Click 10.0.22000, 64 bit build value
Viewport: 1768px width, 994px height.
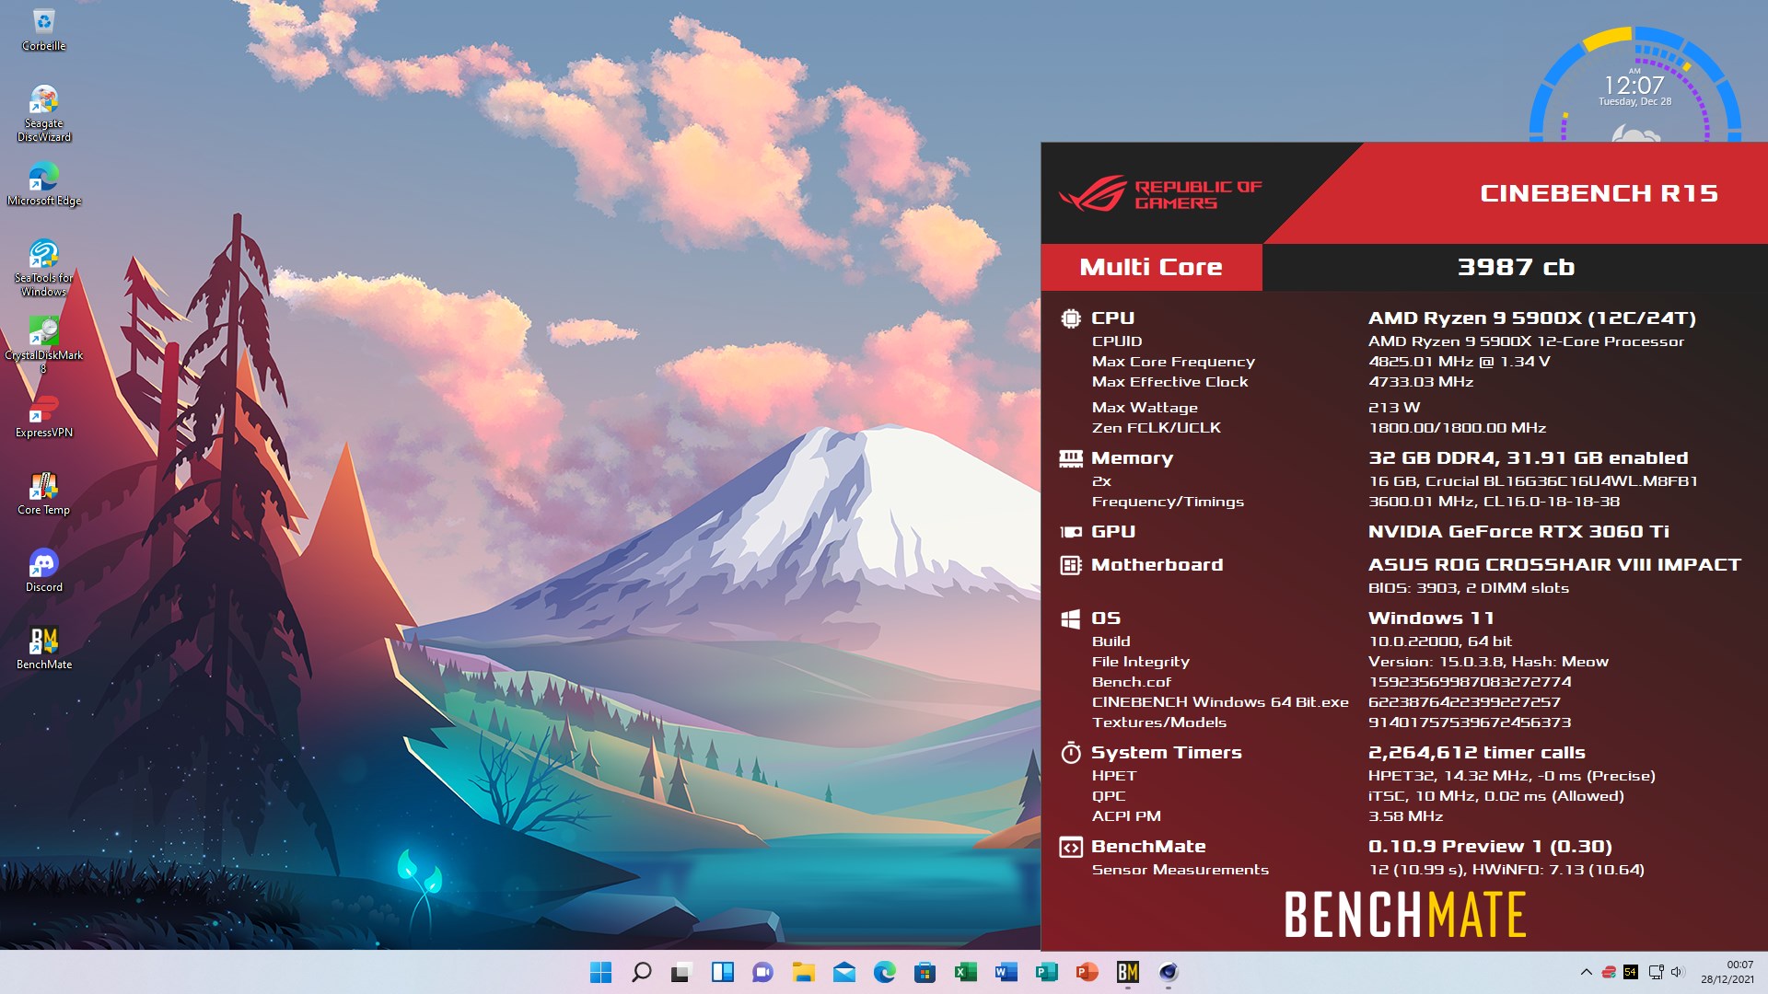click(x=1440, y=641)
